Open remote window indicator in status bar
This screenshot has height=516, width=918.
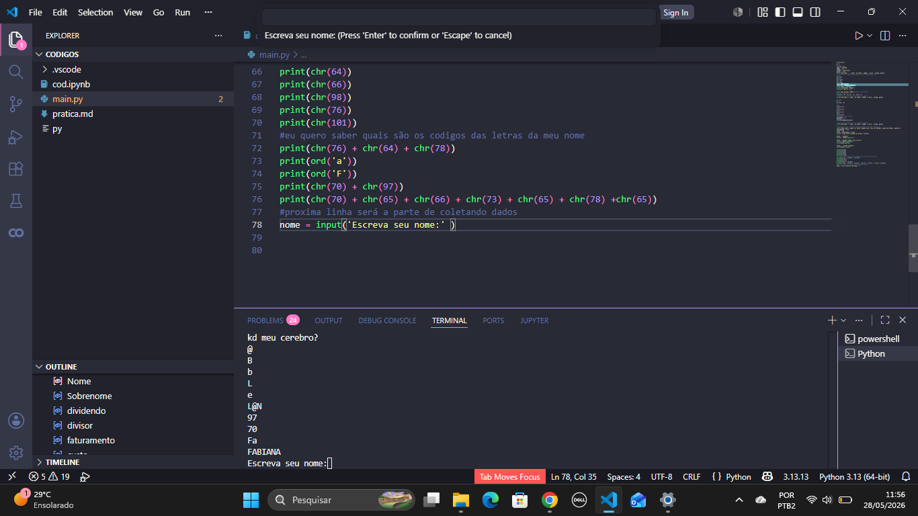click(11, 476)
